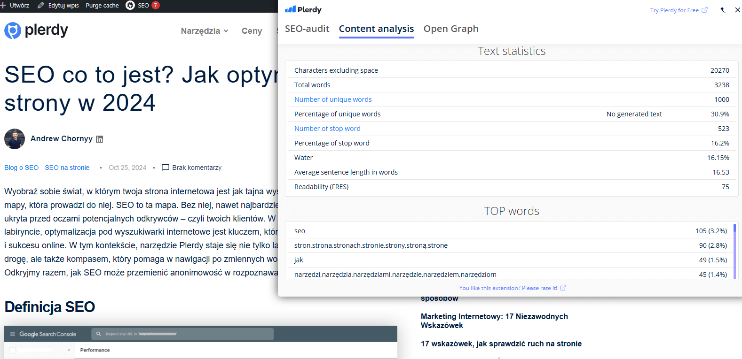Switch to the SEO-audit tab
Viewport: 742px width, 359px height.
(307, 29)
